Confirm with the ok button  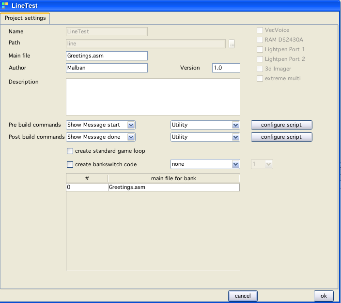coord(324,296)
